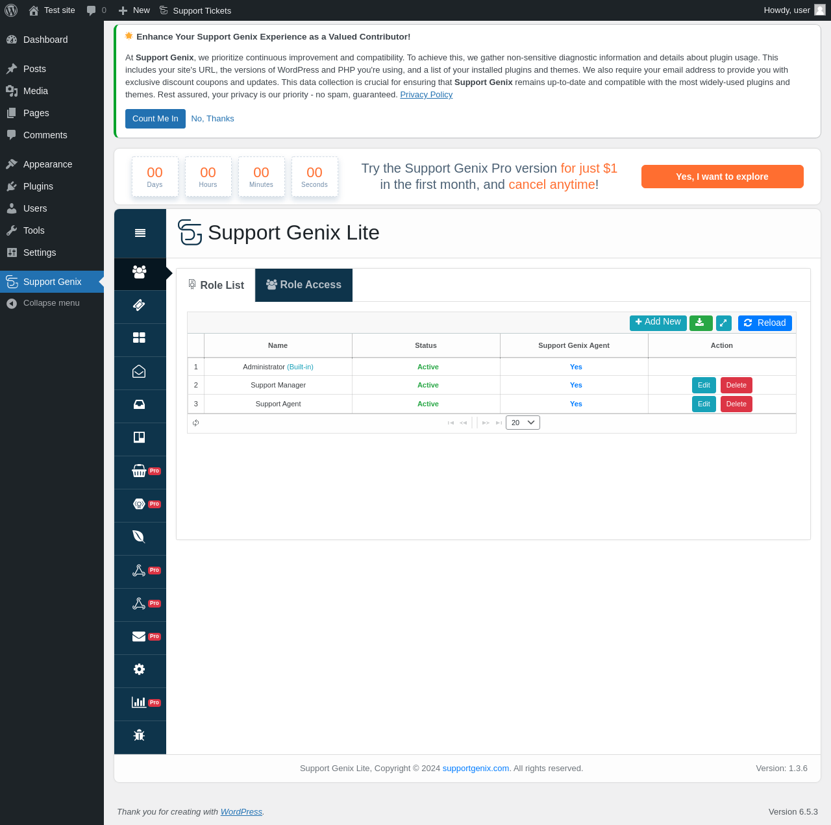Open the inbox tray icon in plugin sidebar
831x825 pixels.
pos(139,404)
